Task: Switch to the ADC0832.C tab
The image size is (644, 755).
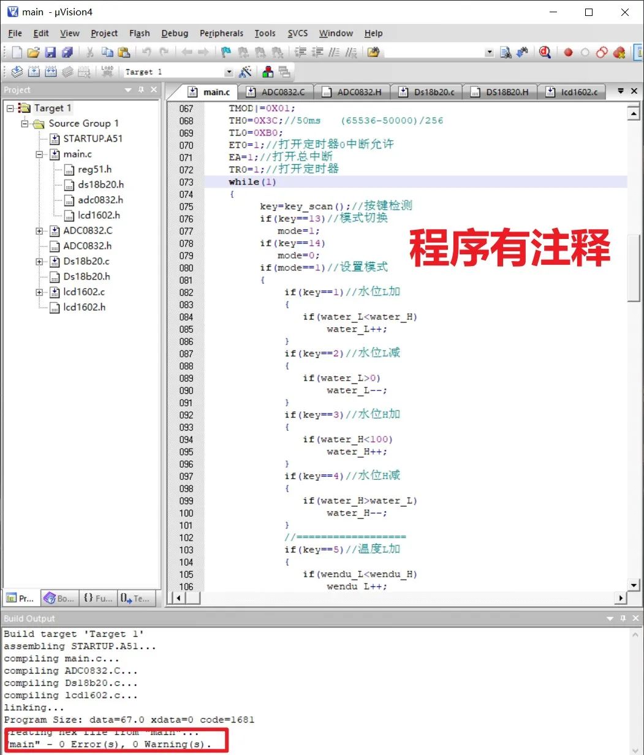Action: [x=283, y=91]
